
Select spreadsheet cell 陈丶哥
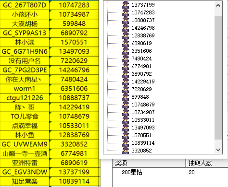click(x=25, y=107)
